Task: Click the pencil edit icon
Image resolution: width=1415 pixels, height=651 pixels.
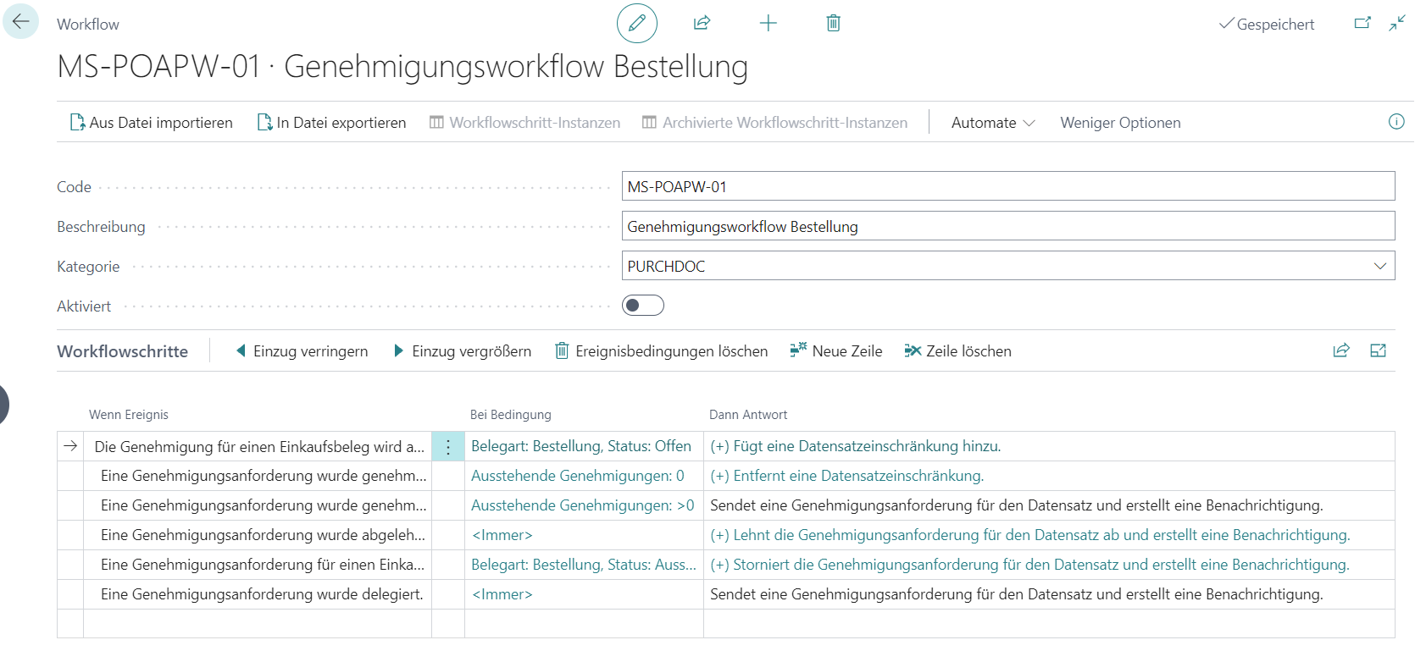Action: (637, 23)
